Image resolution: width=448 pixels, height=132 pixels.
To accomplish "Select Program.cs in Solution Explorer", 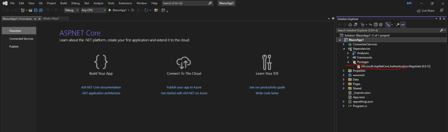I will pos(360,106).
